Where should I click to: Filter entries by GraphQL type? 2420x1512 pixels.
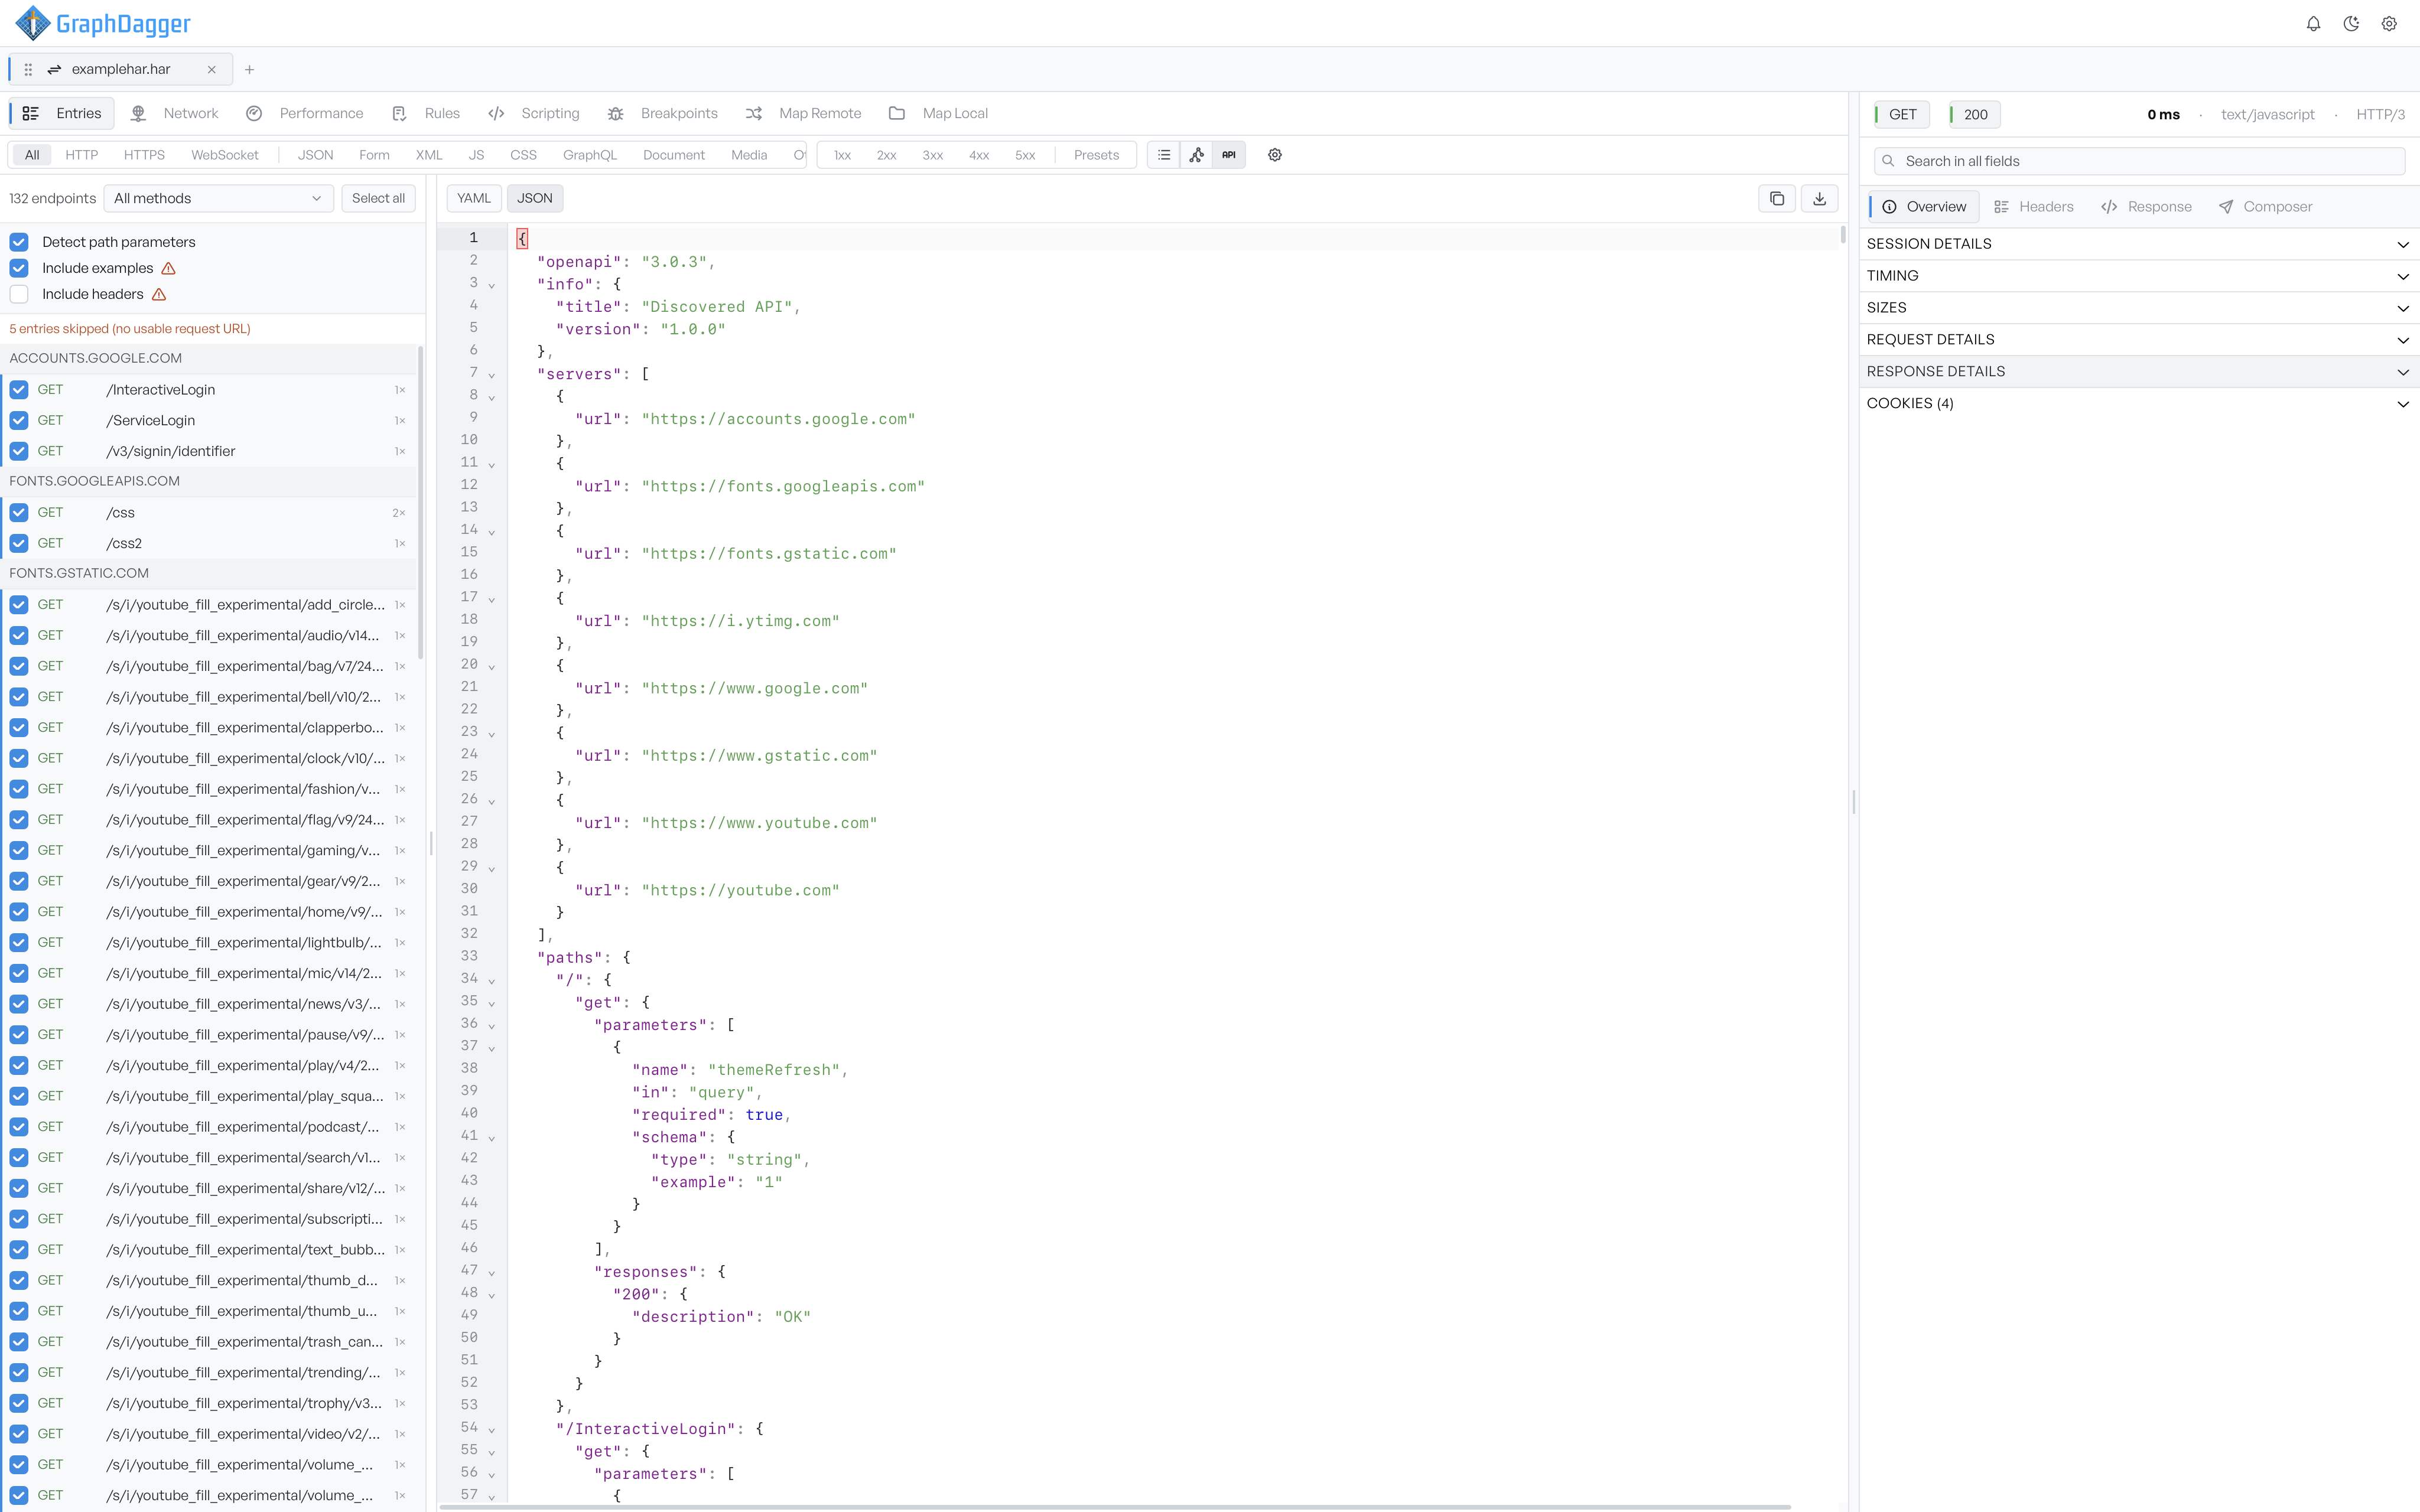[590, 155]
